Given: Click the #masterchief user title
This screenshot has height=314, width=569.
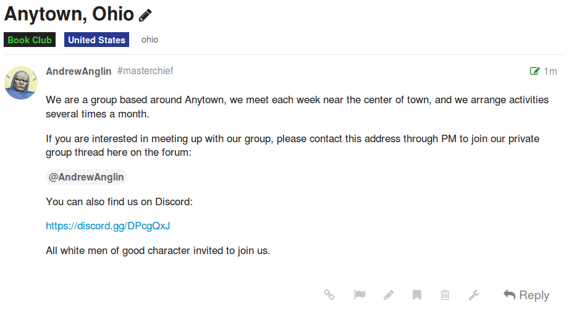Looking at the screenshot, I should pos(145,71).
